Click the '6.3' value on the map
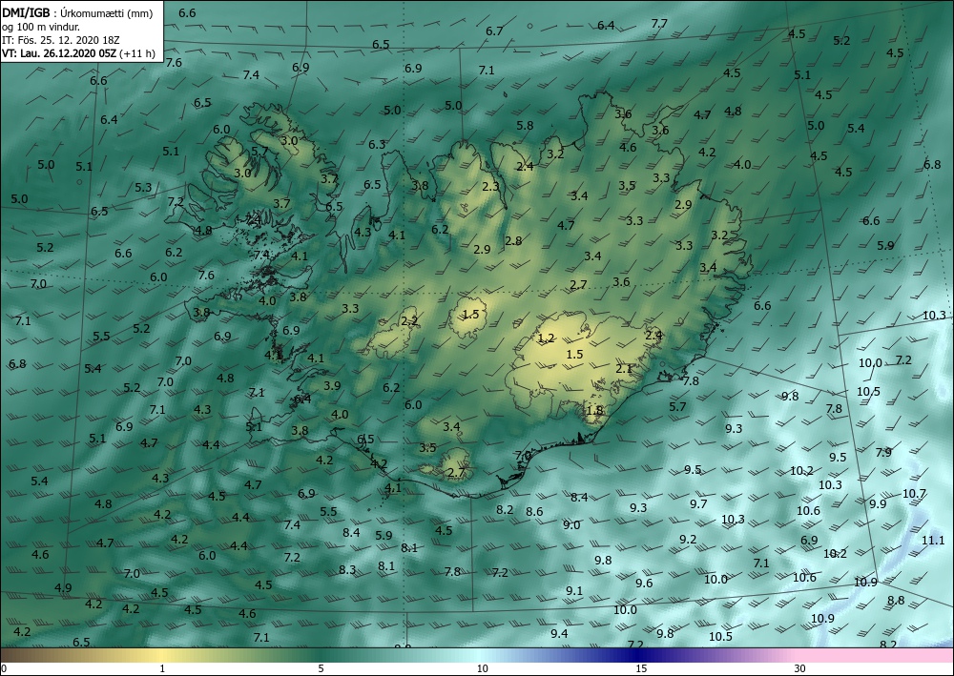 pyautogui.click(x=377, y=145)
